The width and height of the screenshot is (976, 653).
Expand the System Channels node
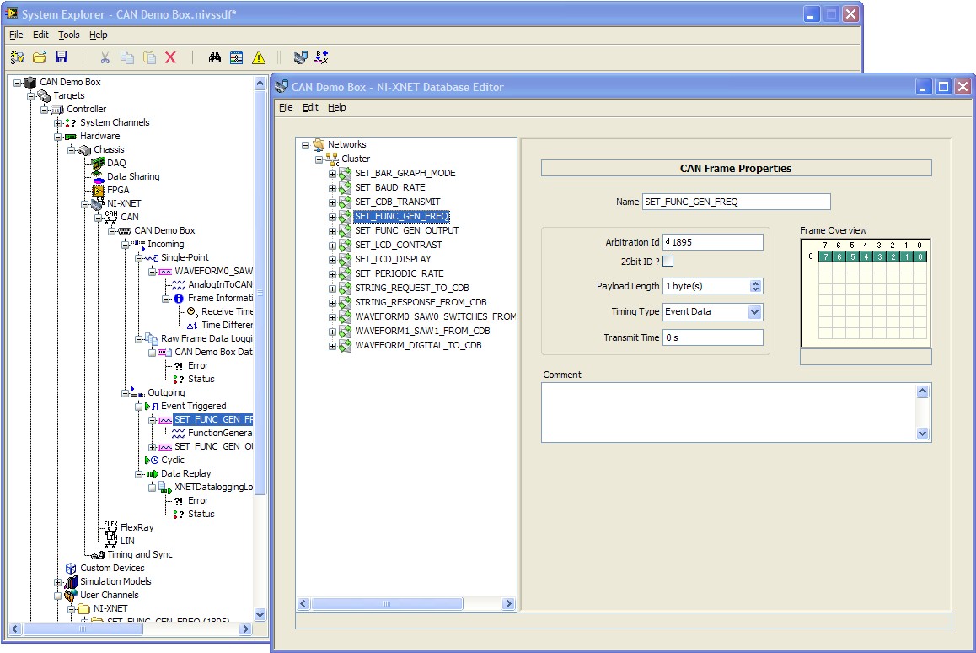coord(58,123)
